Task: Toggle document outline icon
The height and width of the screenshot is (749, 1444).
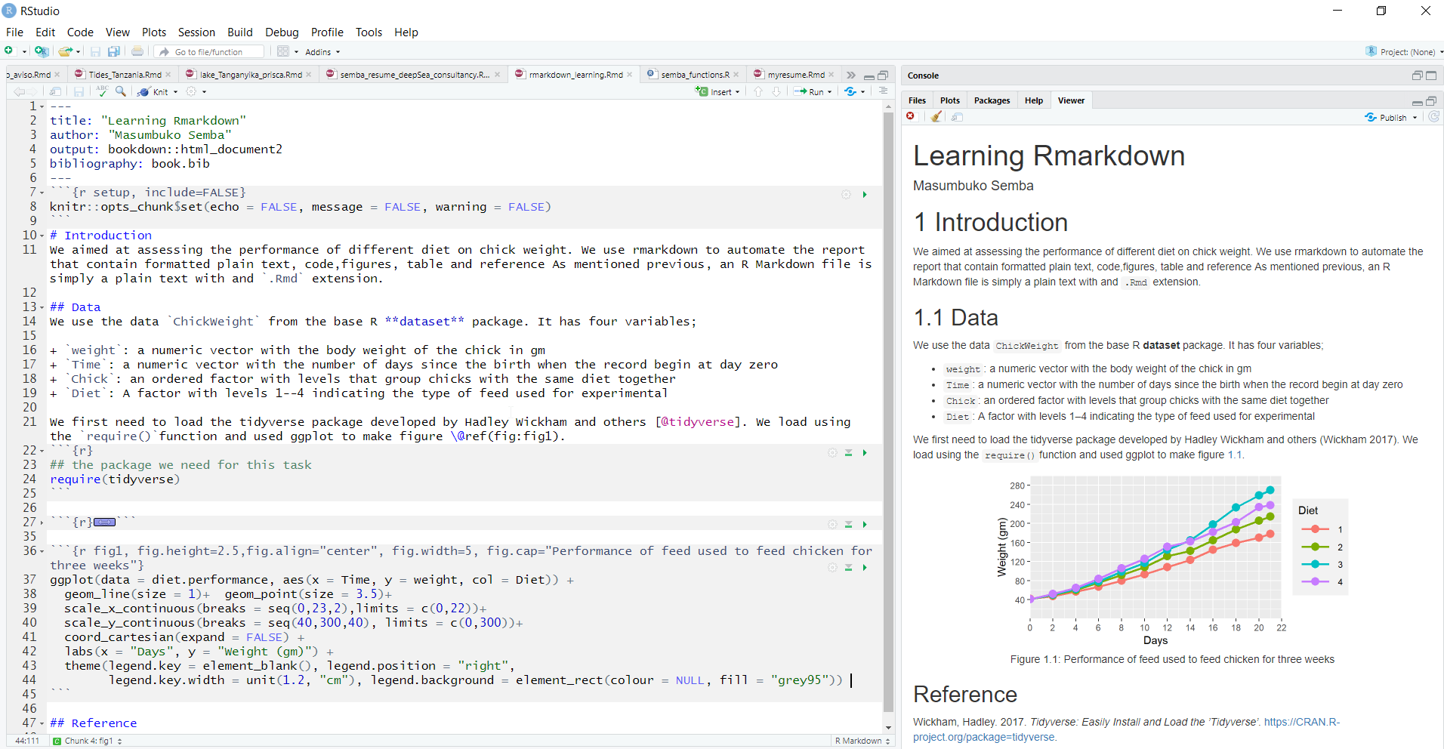Action: coord(883,91)
